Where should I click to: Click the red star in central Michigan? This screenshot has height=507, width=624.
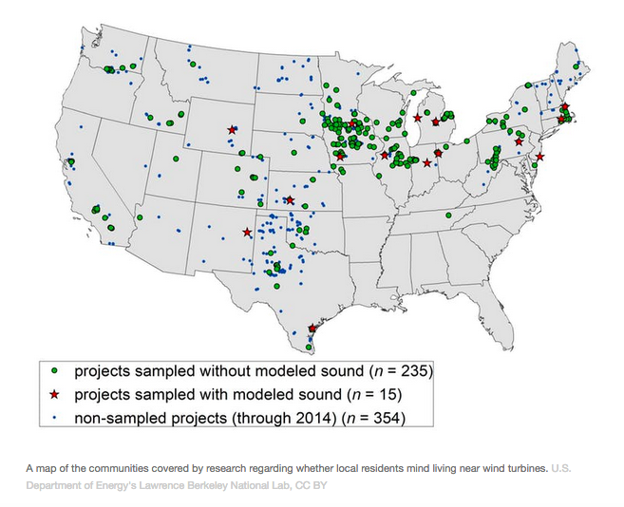point(435,122)
